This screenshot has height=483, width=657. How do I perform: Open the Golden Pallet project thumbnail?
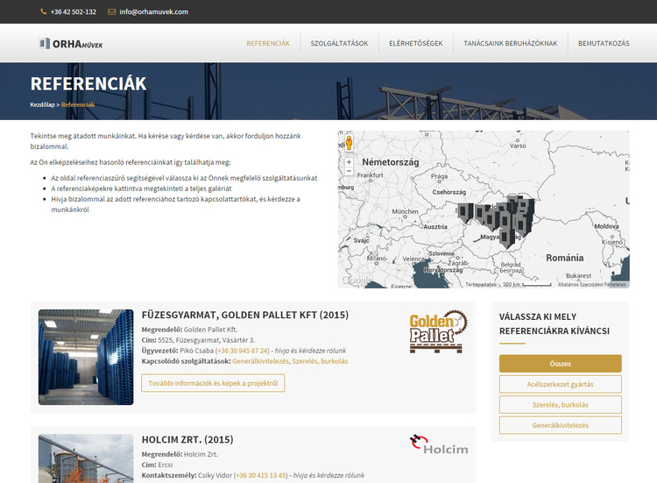(86, 357)
